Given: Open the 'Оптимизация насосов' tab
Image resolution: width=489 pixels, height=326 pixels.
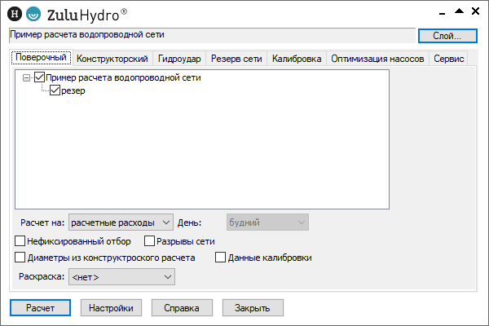Looking at the screenshot, I should pyautogui.click(x=377, y=59).
